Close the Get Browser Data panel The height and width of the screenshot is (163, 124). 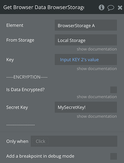[x=120, y=7]
